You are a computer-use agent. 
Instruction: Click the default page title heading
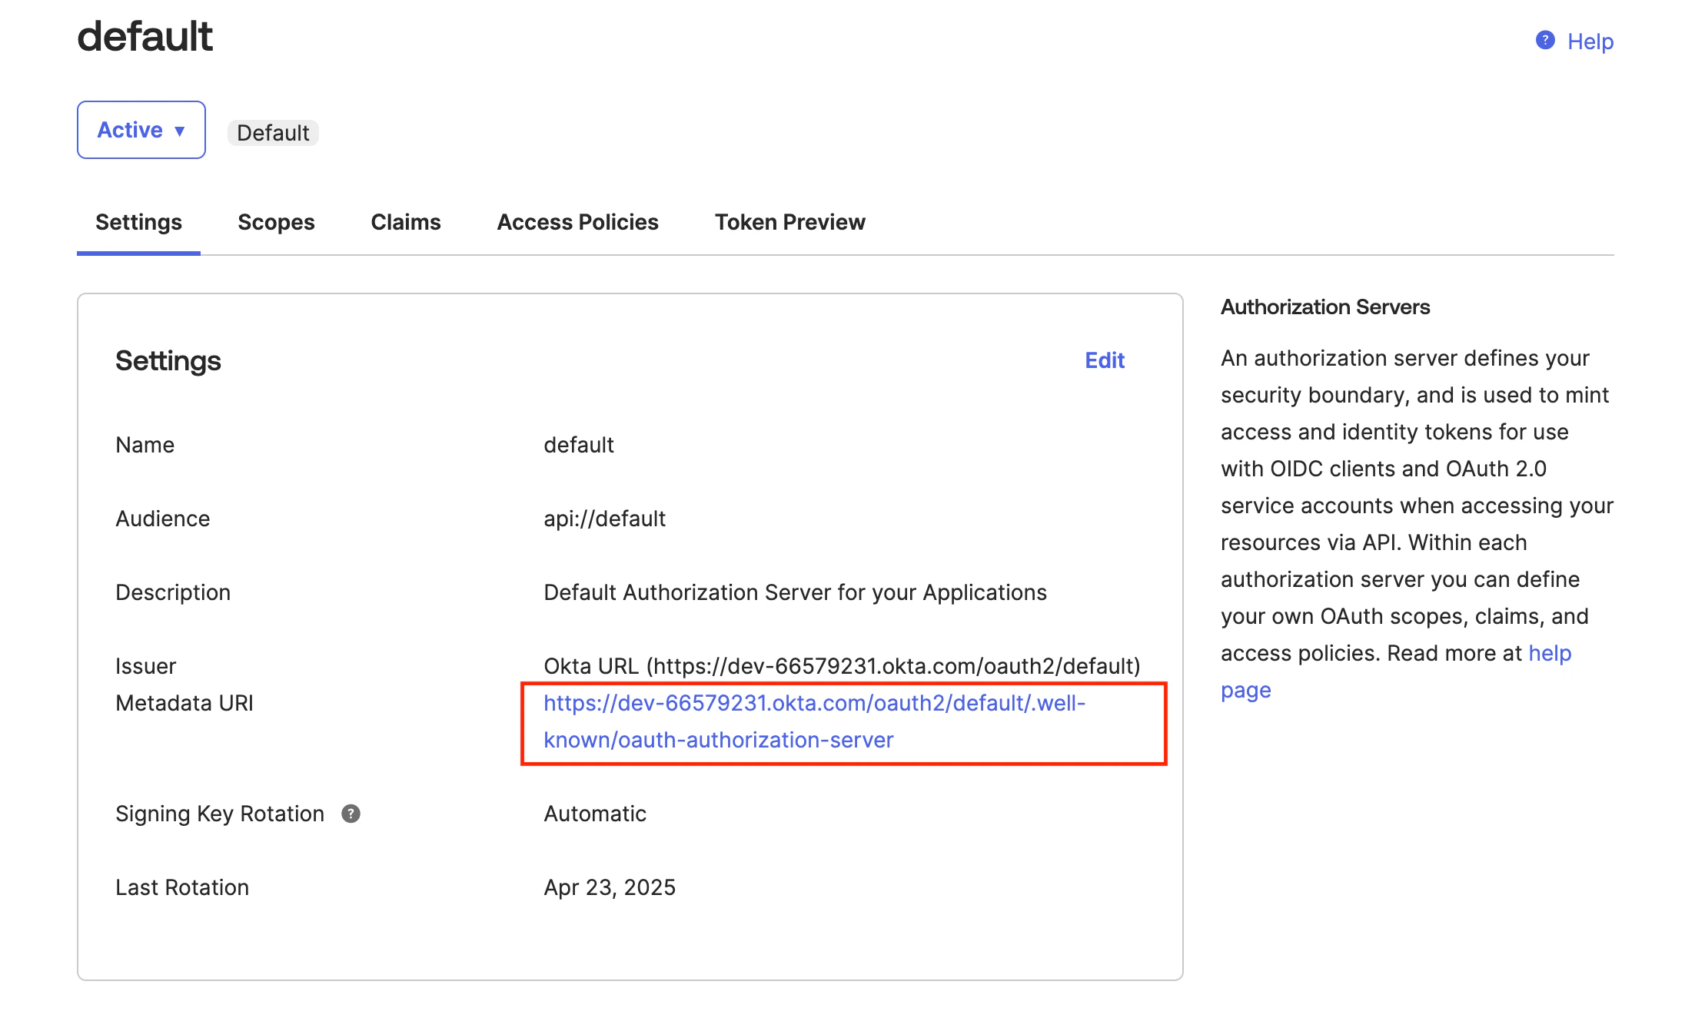click(x=145, y=35)
